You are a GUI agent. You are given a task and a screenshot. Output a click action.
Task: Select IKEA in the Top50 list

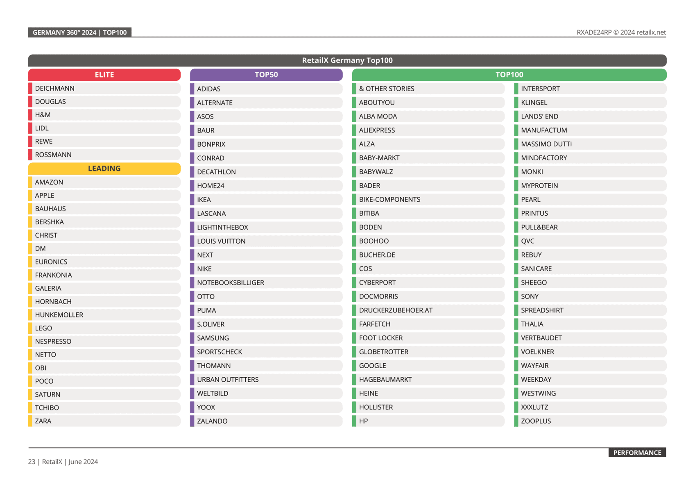[x=266, y=200]
